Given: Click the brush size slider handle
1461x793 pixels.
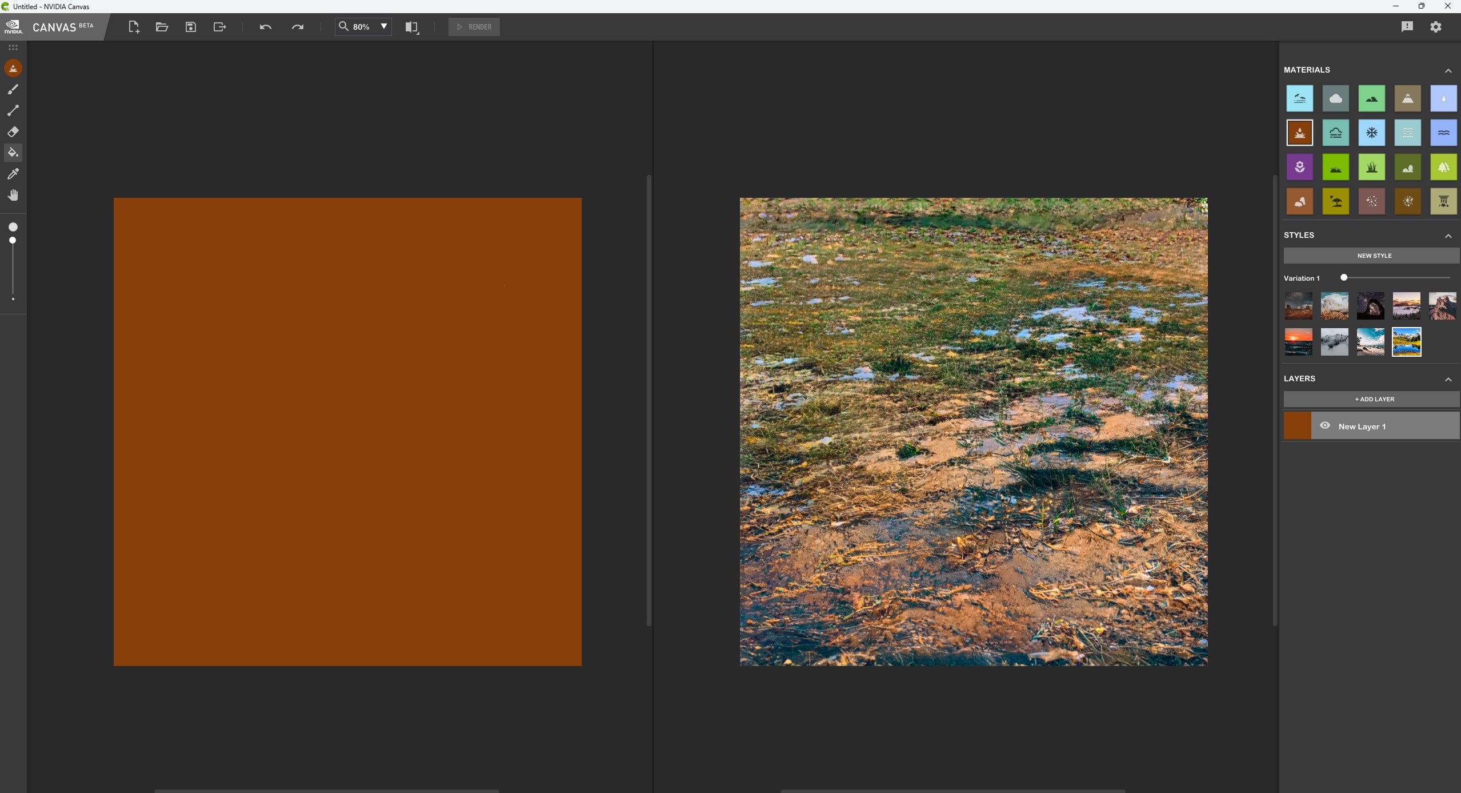Looking at the screenshot, I should click(13, 241).
